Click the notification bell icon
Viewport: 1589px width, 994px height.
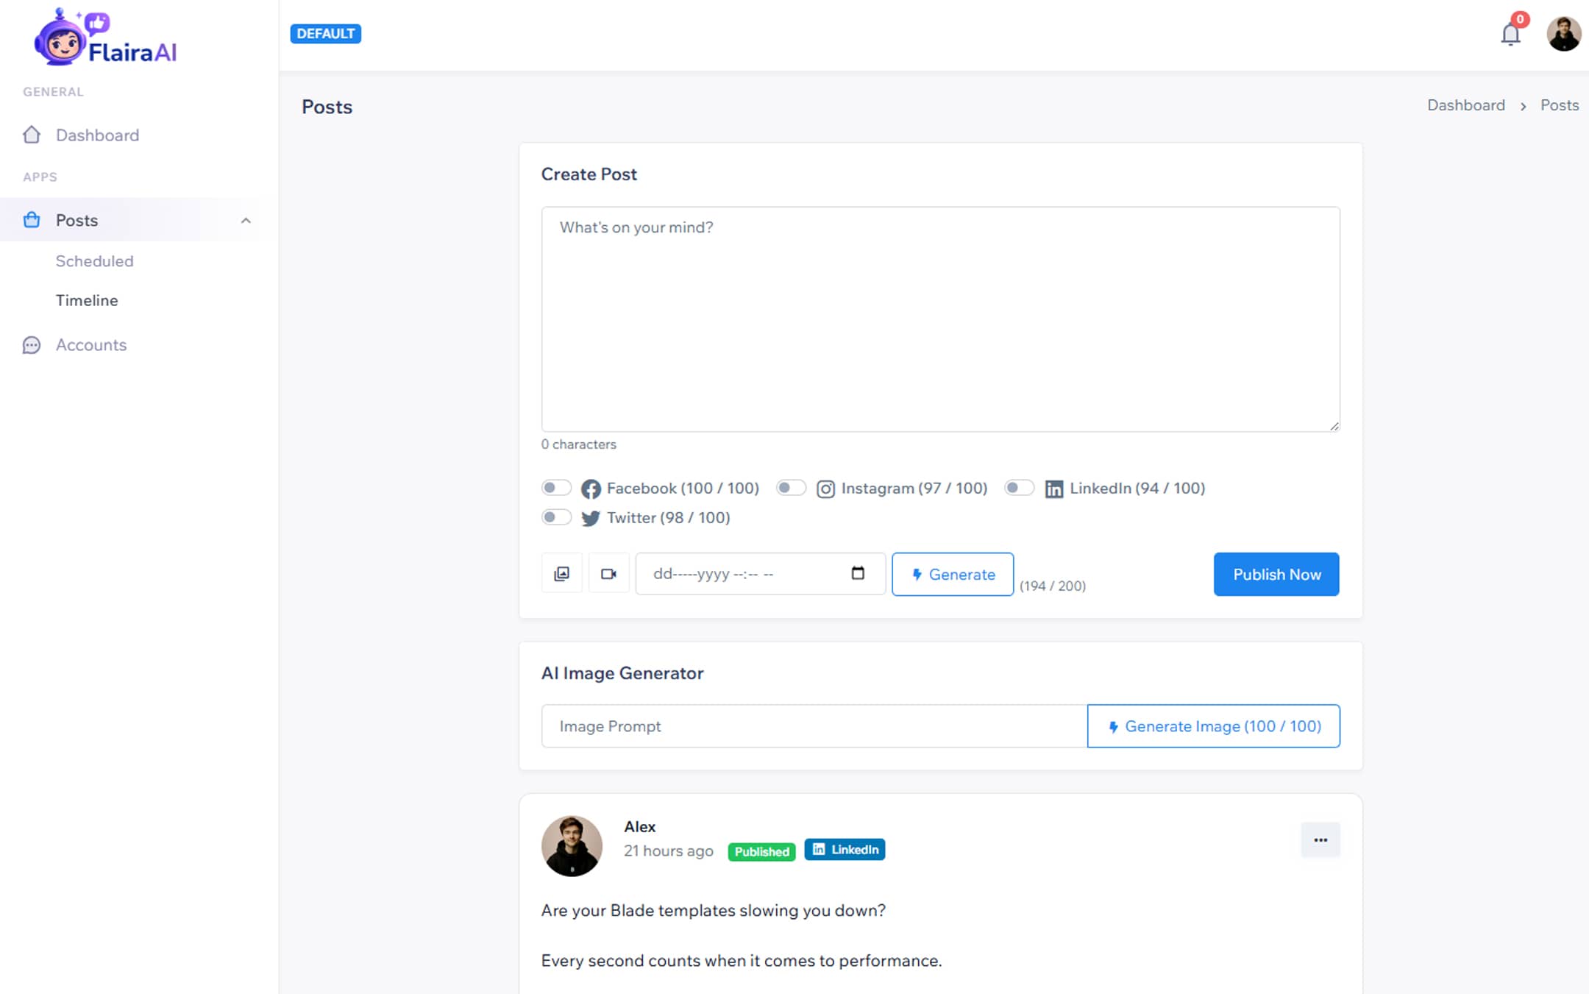[1510, 33]
